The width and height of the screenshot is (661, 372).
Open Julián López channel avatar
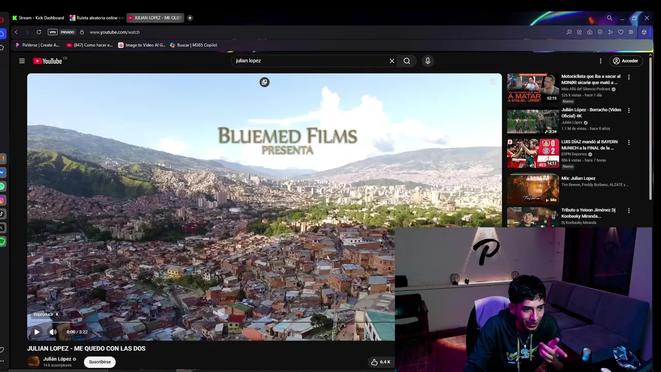point(34,362)
